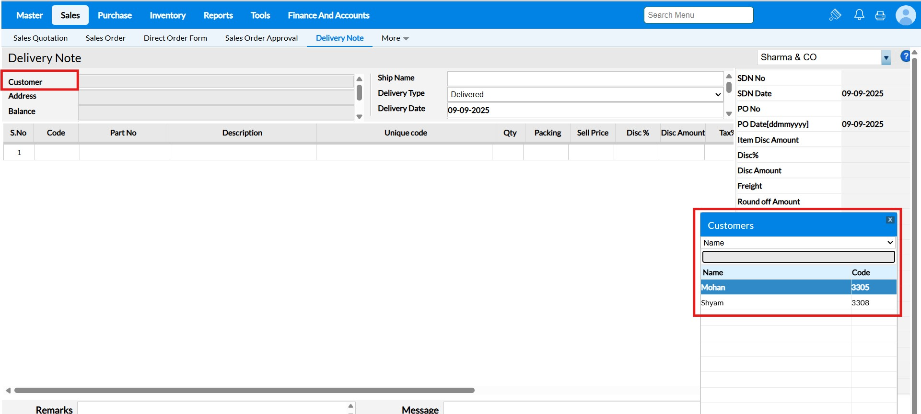Click the search box in the Customers popup
Screen dimensions: 921x414
(x=798, y=257)
